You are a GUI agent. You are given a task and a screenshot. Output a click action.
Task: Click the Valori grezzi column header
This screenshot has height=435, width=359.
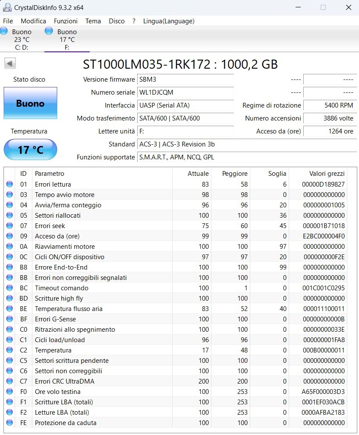318,173
